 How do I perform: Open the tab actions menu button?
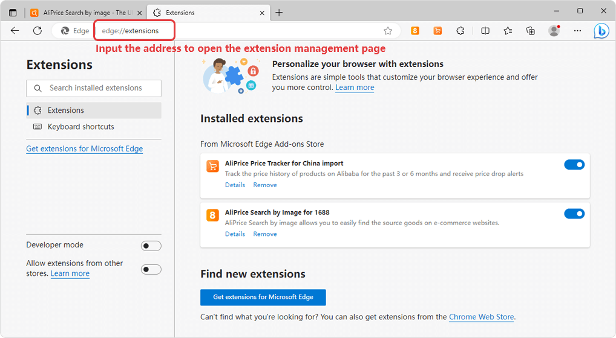13,12
